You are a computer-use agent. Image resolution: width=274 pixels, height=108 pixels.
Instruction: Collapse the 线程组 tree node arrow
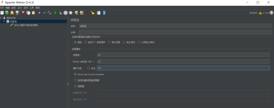point(4,21)
